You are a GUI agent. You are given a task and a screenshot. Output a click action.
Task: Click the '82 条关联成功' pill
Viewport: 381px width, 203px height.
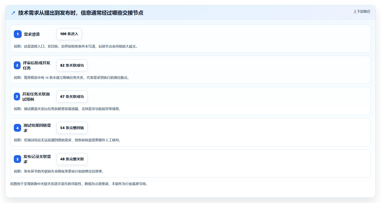72,65
